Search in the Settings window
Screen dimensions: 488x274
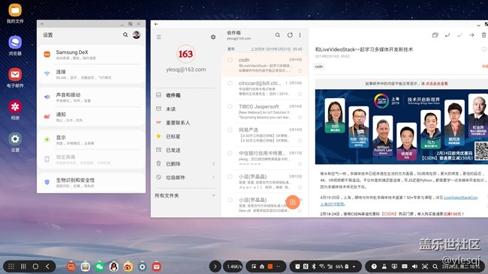pos(125,34)
